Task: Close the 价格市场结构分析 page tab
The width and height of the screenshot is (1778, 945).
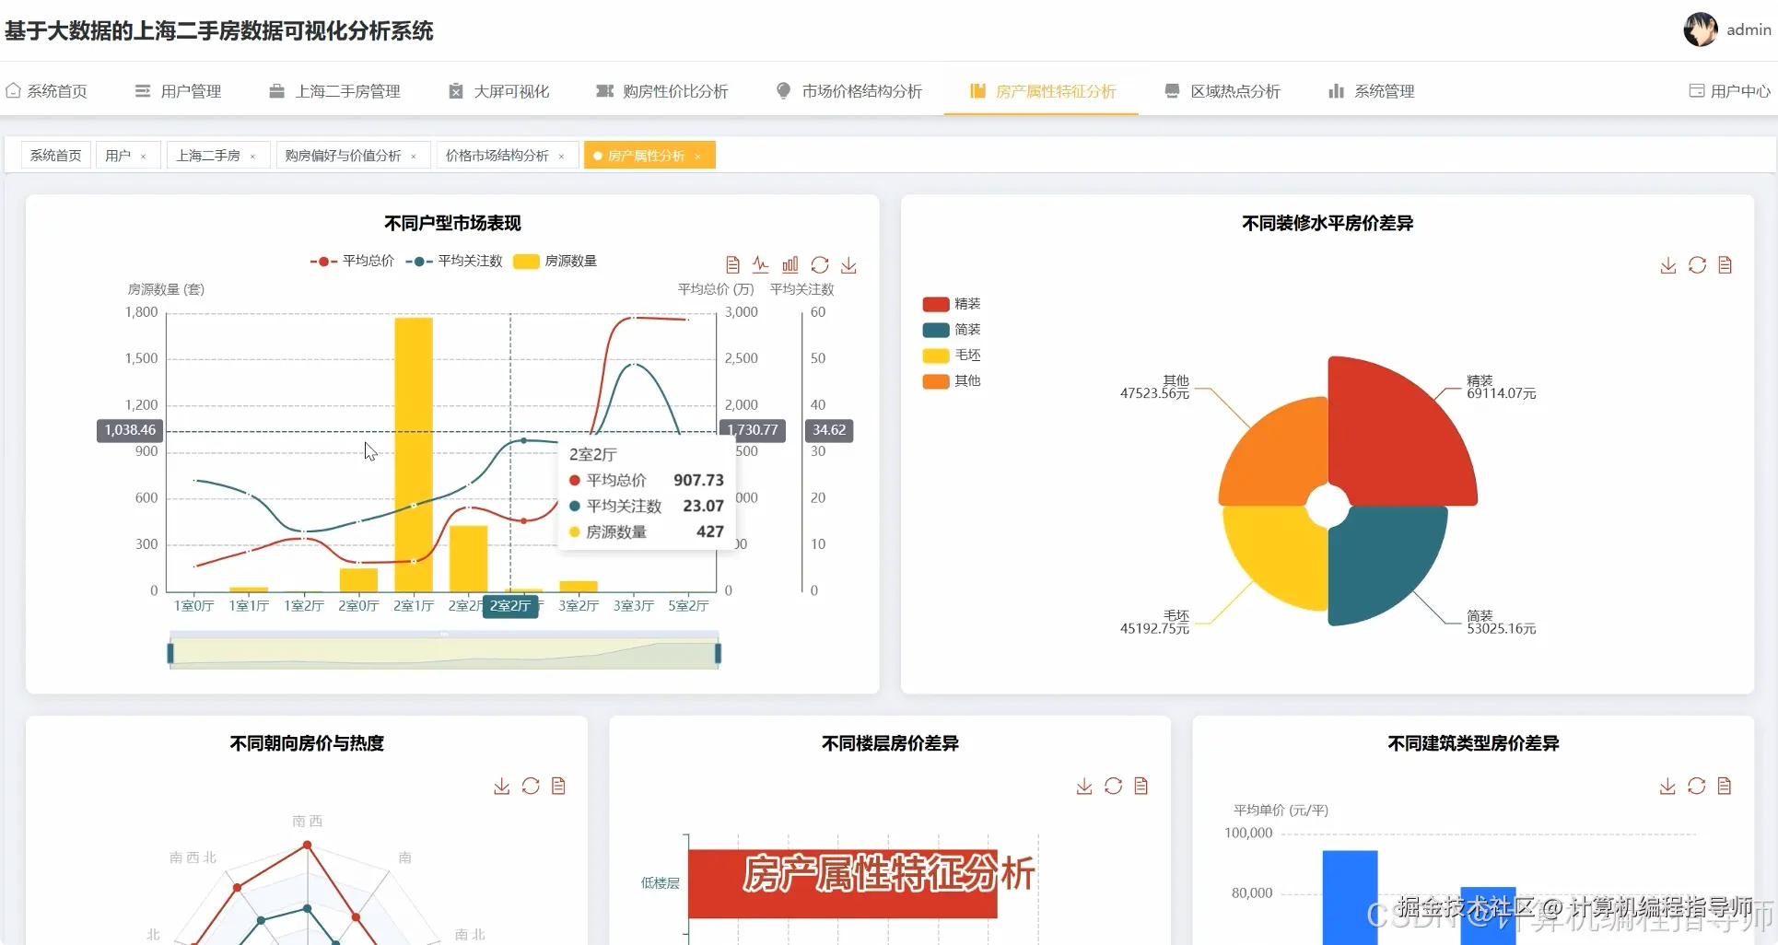Action: pos(561,157)
